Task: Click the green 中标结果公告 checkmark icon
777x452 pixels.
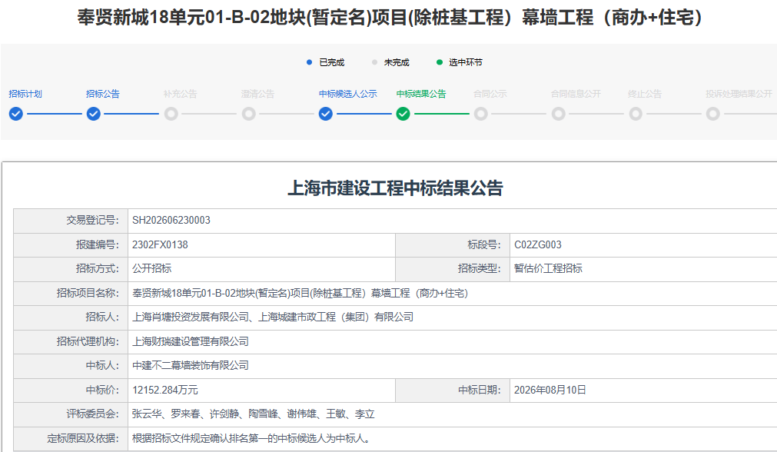Action: [x=403, y=114]
